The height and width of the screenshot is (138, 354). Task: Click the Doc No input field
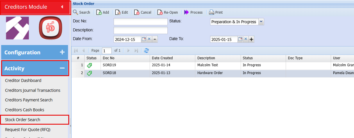tap(140, 22)
